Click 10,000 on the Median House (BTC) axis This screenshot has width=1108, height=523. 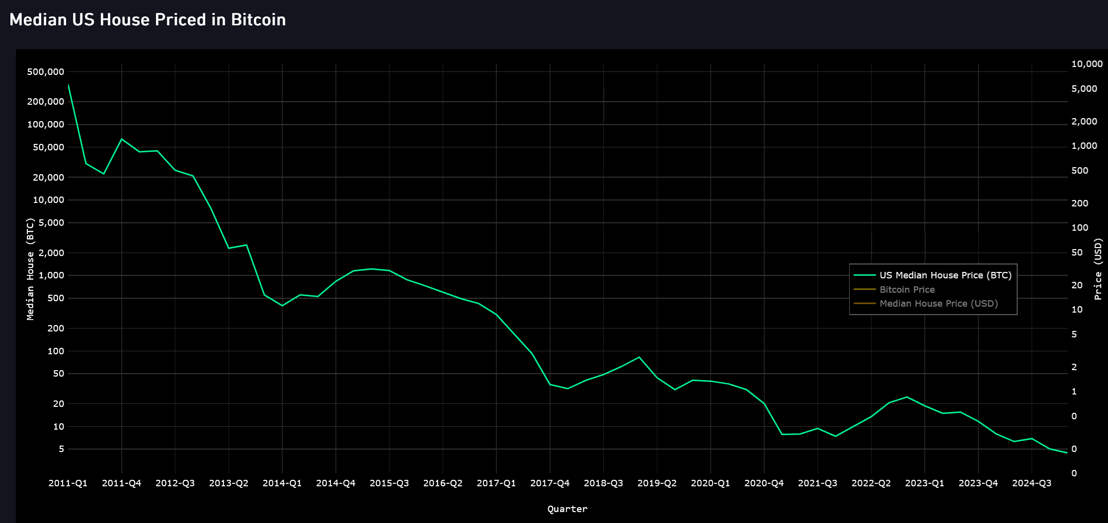[49, 200]
